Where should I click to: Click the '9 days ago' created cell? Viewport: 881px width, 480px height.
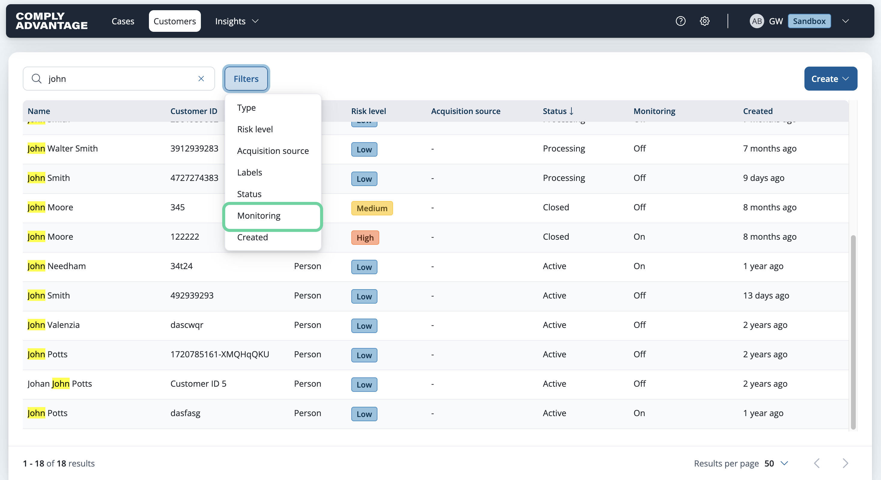tap(764, 178)
